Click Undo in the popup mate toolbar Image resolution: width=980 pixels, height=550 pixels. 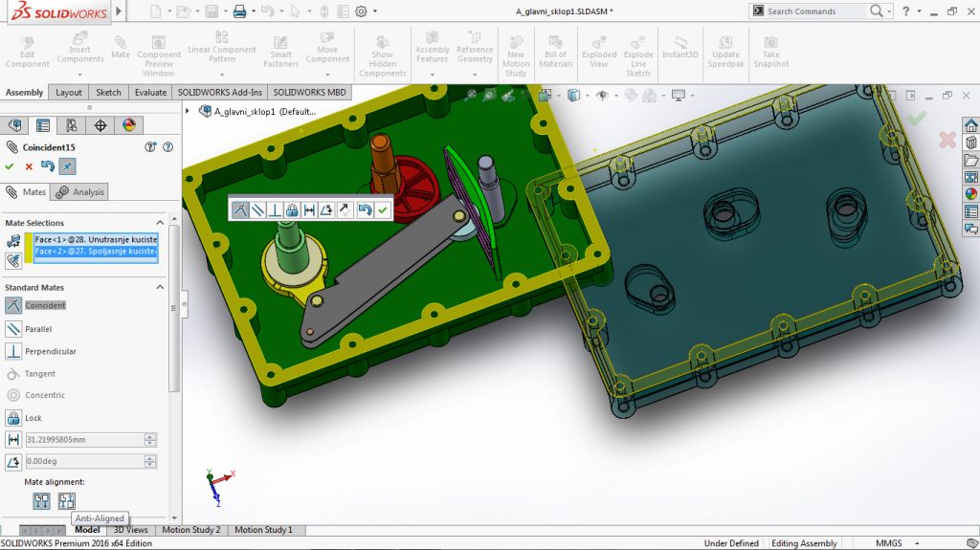coord(365,210)
